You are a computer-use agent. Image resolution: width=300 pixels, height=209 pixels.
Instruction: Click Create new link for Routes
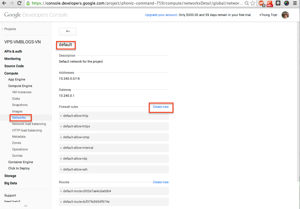161,182
